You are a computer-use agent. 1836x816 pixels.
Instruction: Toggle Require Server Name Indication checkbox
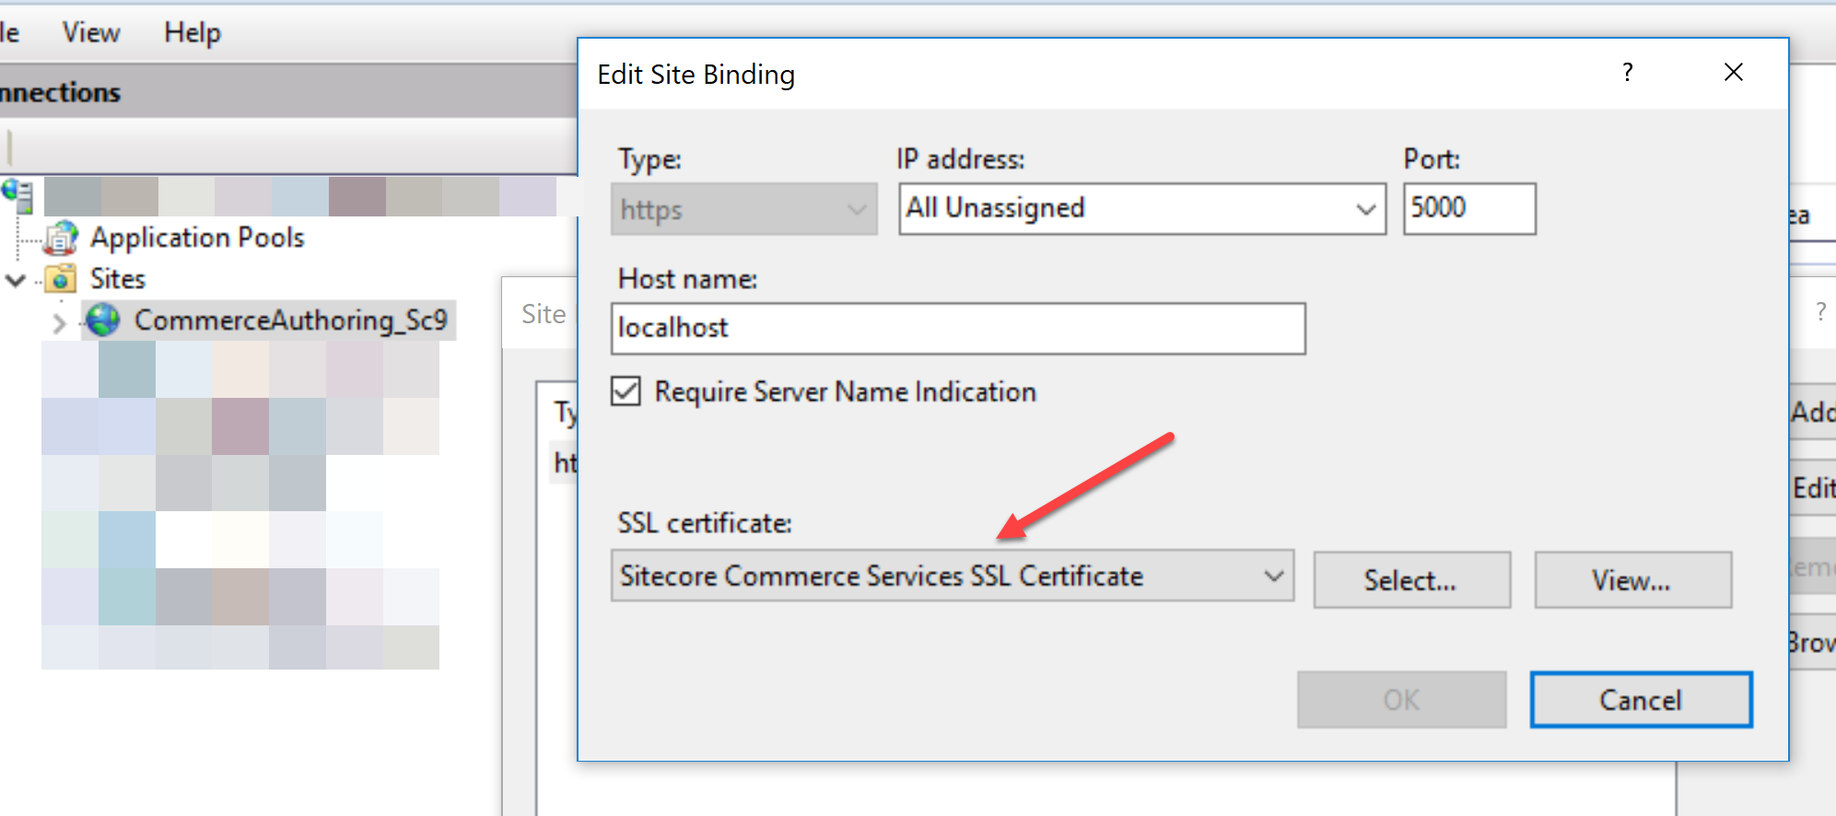[626, 391]
